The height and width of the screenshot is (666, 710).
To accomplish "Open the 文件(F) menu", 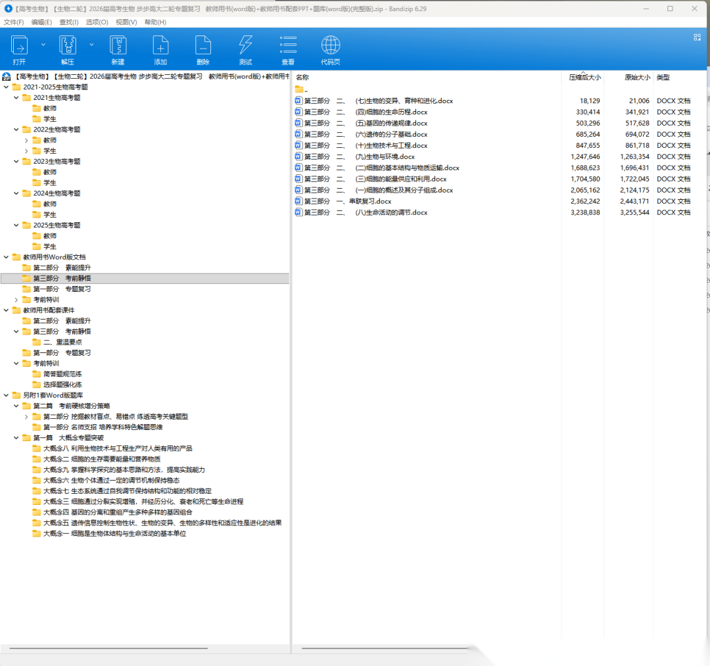I will (14, 22).
